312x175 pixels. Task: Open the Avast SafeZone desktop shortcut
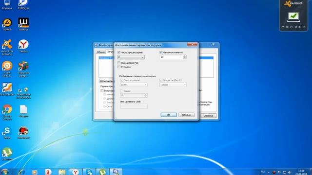[x=7, y=69]
